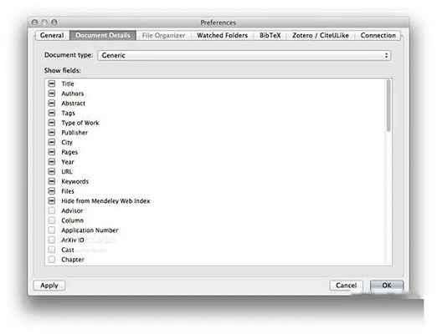Click the Cancel button
The width and height of the screenshot is (437, 334).
346,286
